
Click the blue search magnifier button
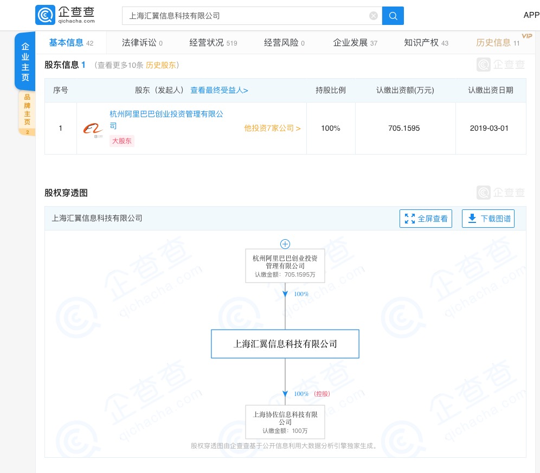coord(393,16)
